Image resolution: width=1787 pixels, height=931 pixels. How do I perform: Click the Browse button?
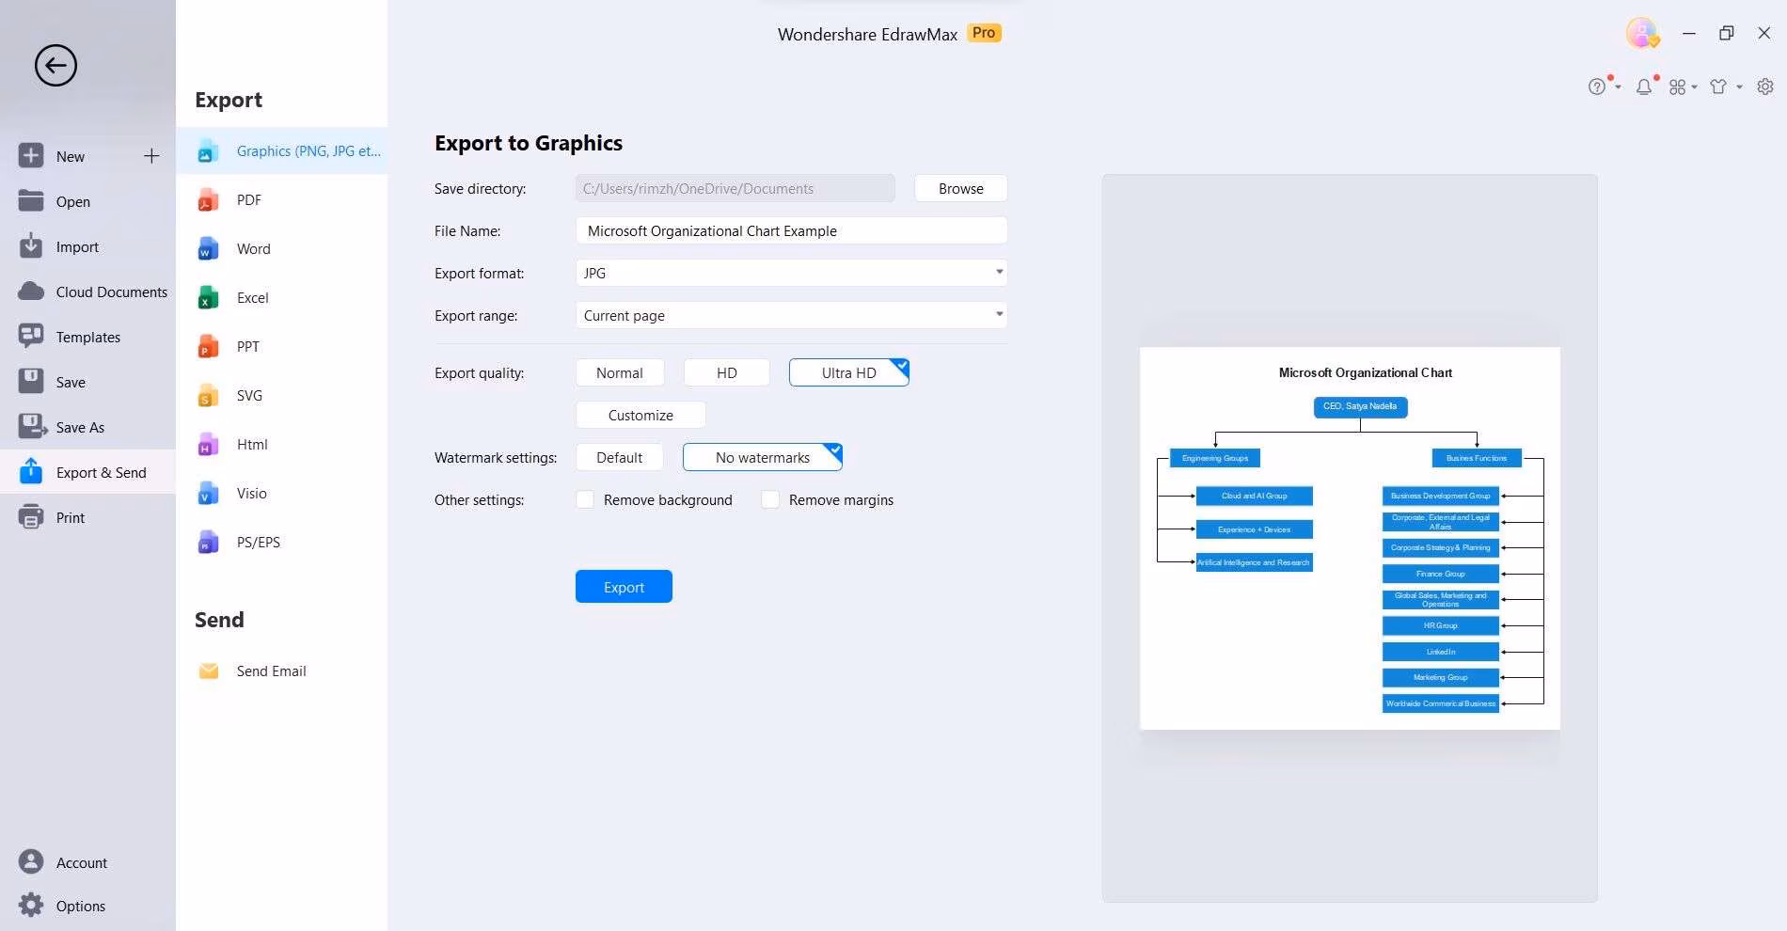click(x=960, y=188)
